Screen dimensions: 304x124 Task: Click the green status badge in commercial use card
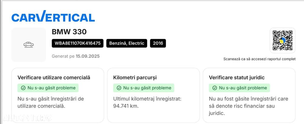click(48, 88)
